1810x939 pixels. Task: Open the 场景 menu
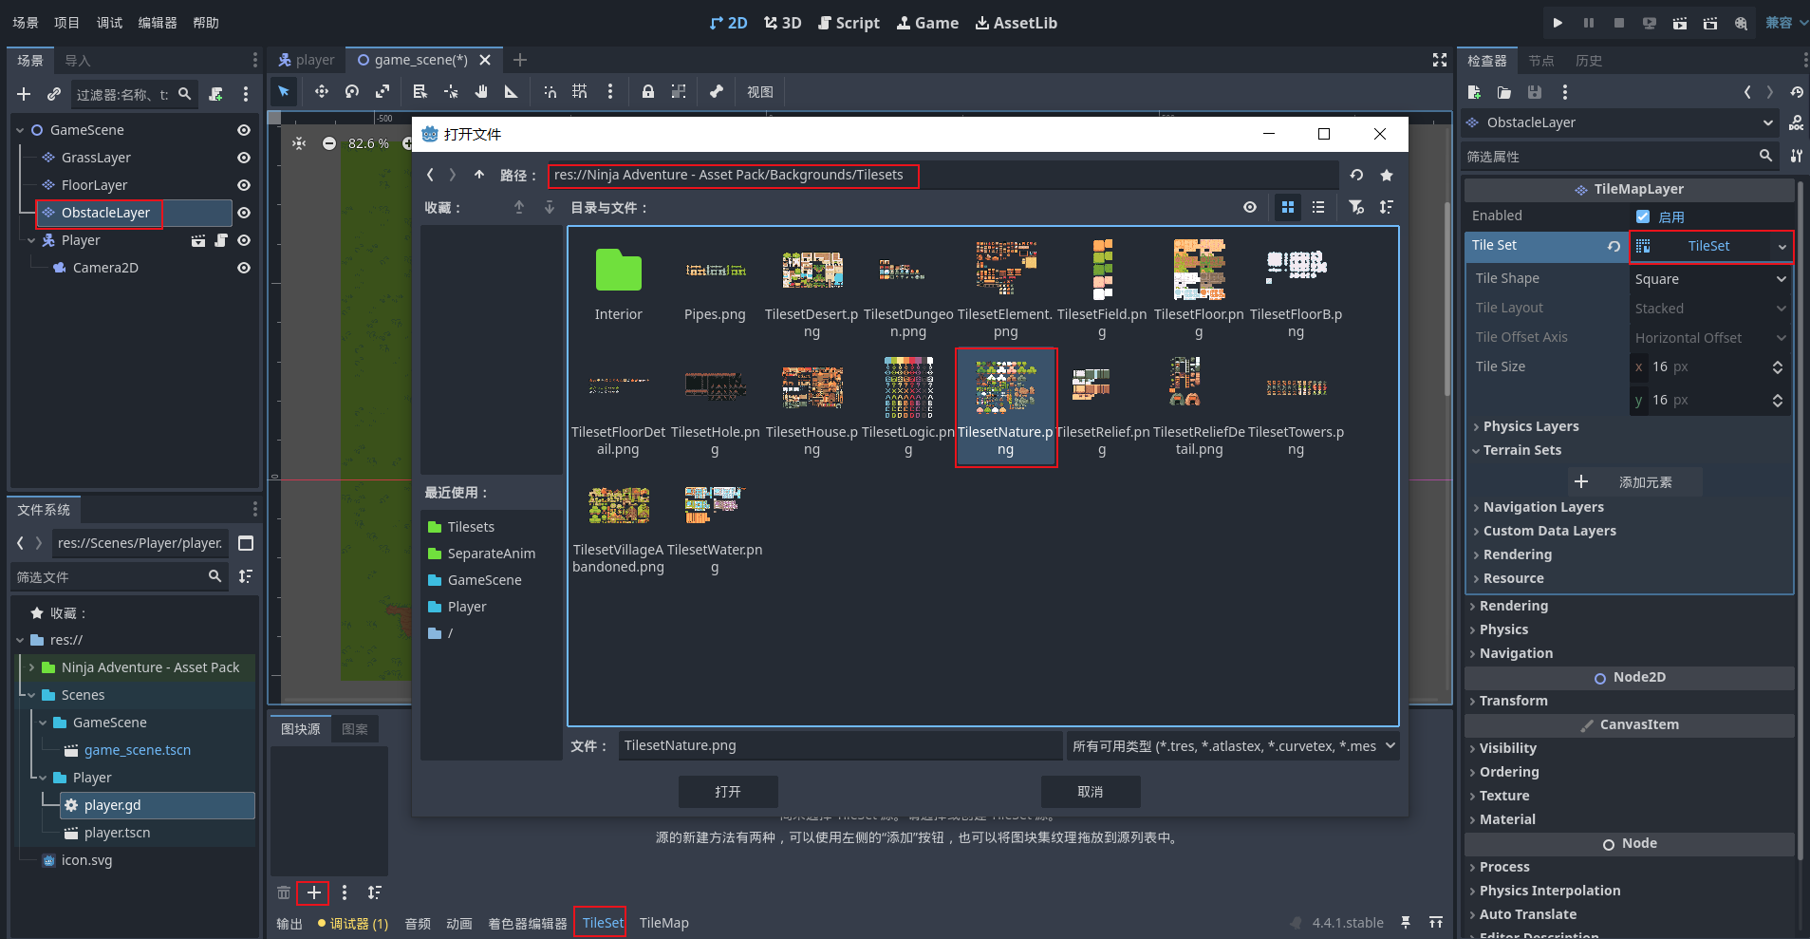(x=26, y=23)
